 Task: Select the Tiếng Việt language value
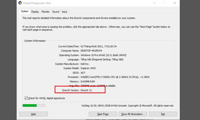[102, 59]
